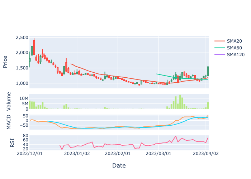Click the 2023/03/01 date axis label

[x=158, y=154]
